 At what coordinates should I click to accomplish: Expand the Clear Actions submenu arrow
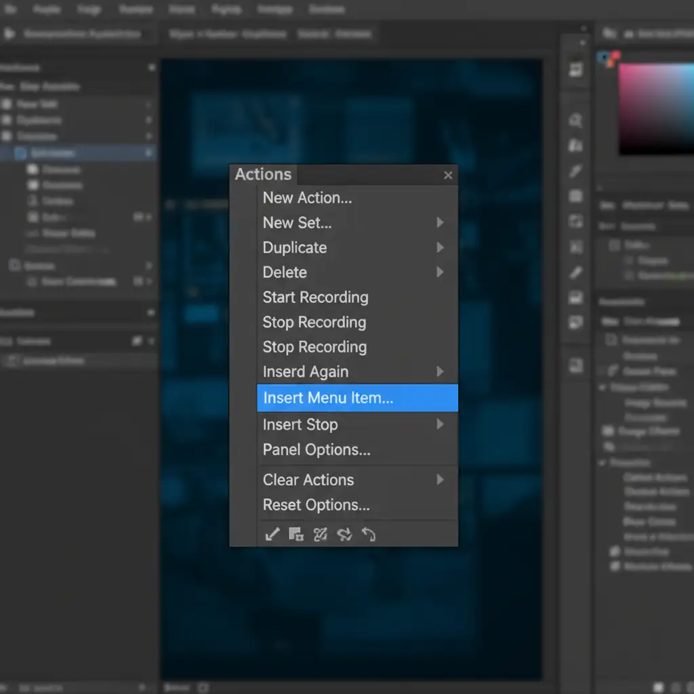(x=440, y=479)
